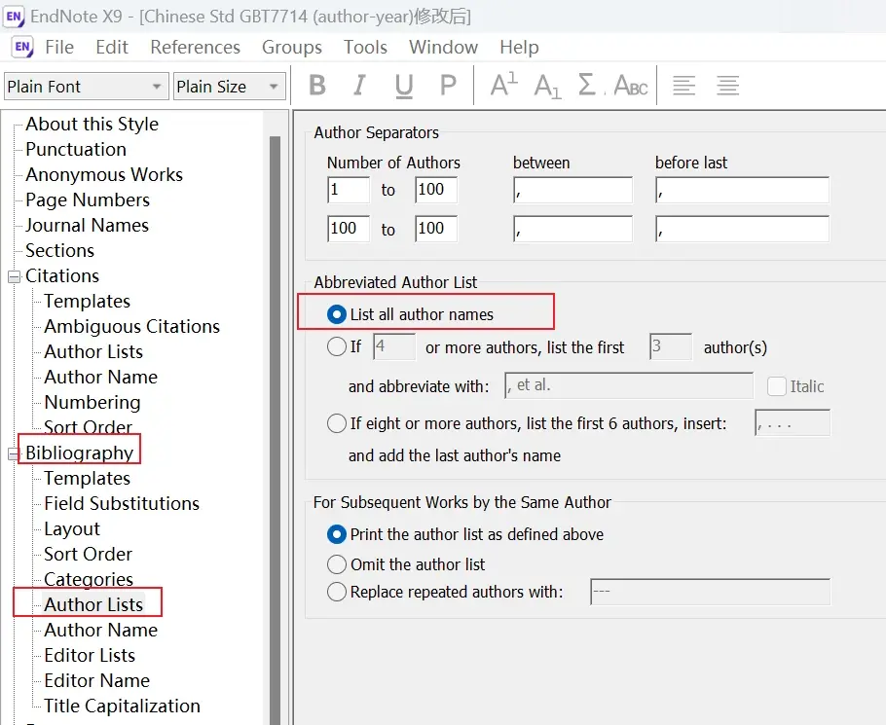Image resolution: width=886 pixels, height=725 pixels.
Task: Select Sections in style tree
Action: [x=60, y=250]
